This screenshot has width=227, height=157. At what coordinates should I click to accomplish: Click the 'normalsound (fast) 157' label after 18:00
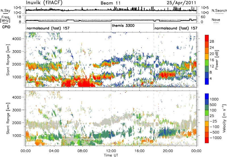click(176, 28)
